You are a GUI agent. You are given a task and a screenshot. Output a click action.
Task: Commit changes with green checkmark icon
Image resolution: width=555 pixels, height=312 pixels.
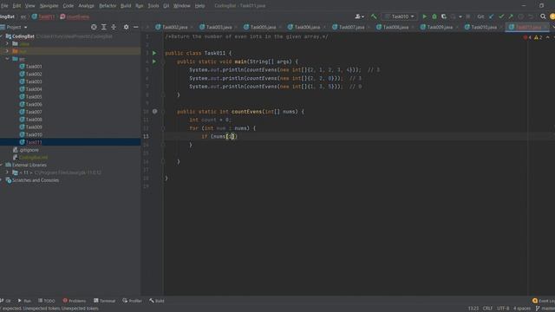tap(501, 16)
